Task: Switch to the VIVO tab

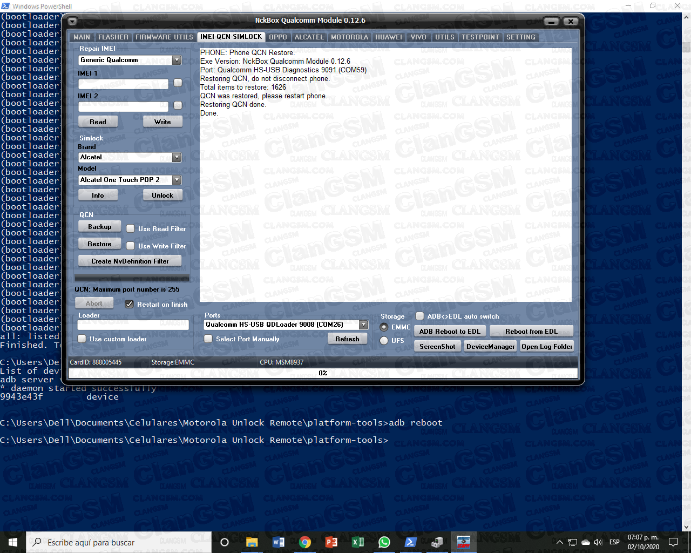Action: 418,37
